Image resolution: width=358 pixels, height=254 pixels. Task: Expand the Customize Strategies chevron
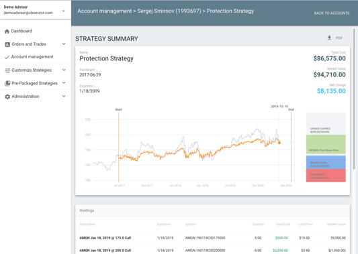[x=64, y=70]
